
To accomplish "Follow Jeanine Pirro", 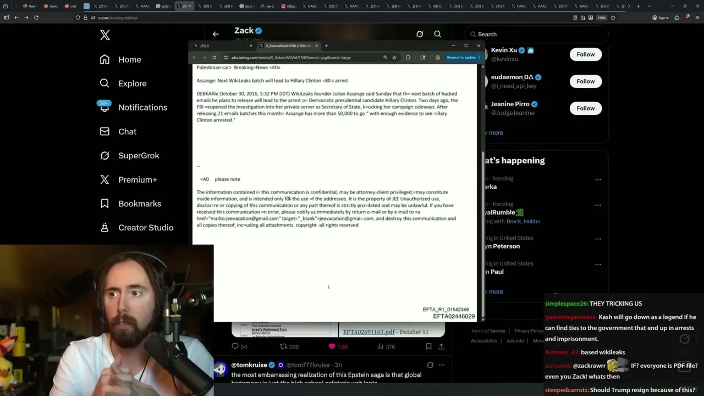I will click(x=585, y=108).
